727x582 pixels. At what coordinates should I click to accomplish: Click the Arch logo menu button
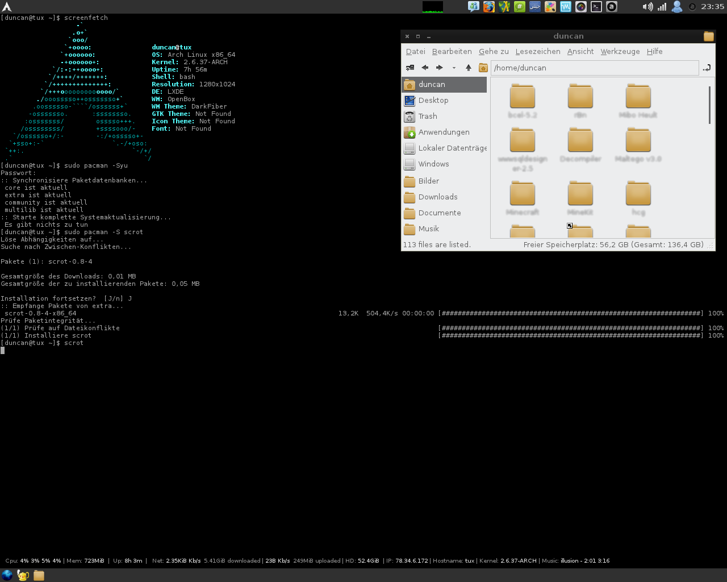tap(7, 7)
